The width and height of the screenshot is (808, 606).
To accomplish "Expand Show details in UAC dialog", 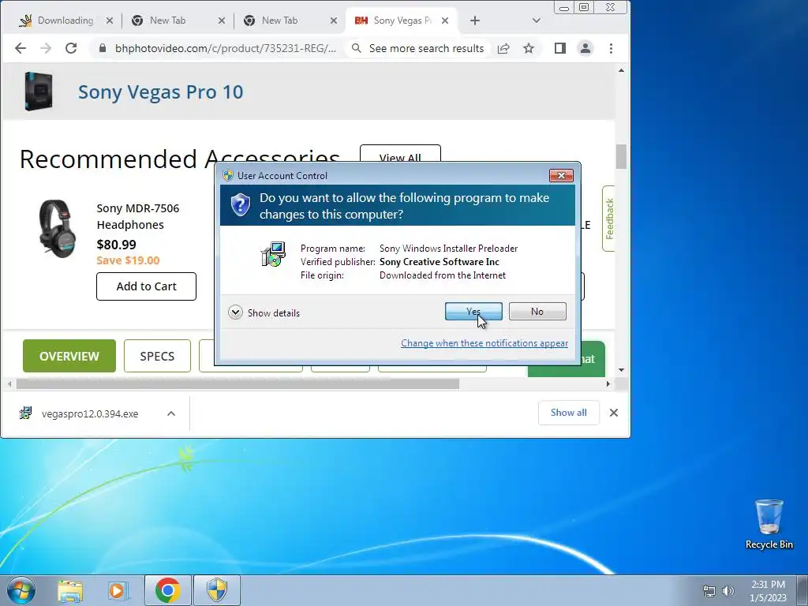I will pyautogui.click(x=264, y=312).
